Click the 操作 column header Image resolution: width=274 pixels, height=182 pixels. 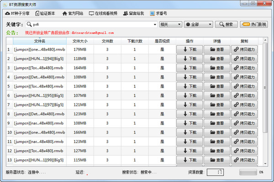(x=190, y=41)
